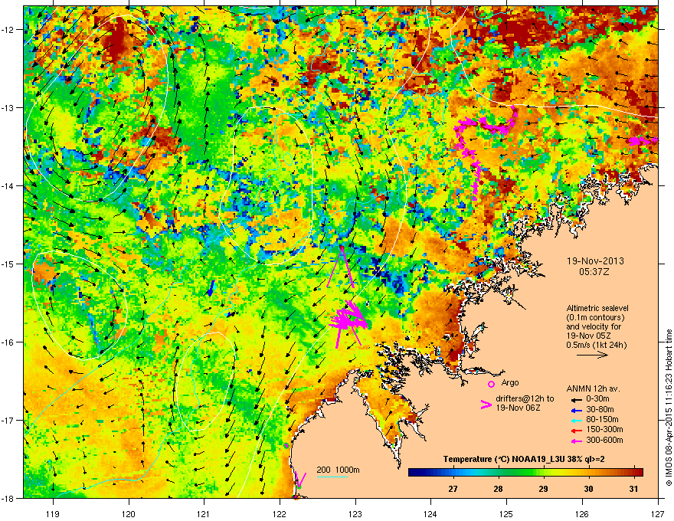Click the 'ANMN 12h av.' heading
This screenshot has height=521, width=674.
[x=593, y=388]
